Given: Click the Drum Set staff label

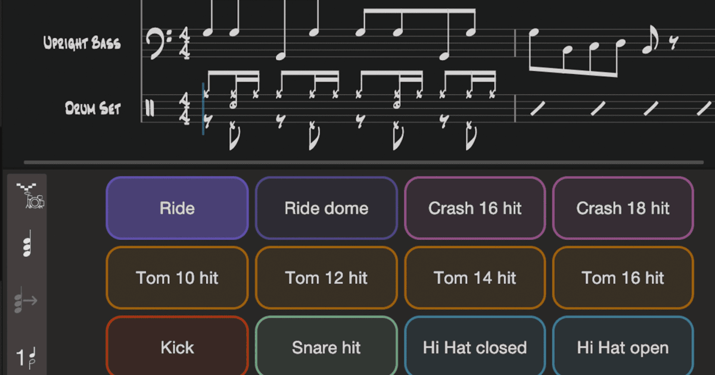Looking at the screenshot, I should [93, 108].
